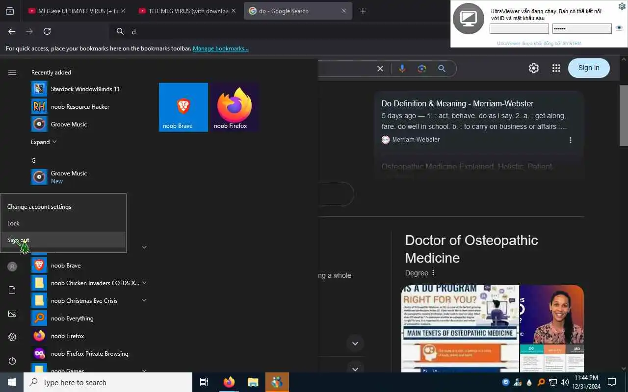Screen dimensions: 628x392
Task: Expand the folder chevron beside Sign out
Action: pyautogui.click(x=144, y=247)
